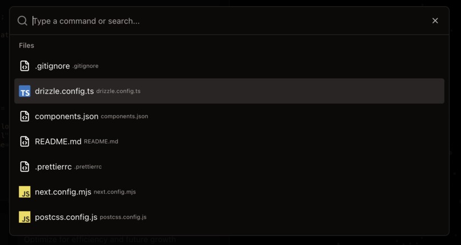Close the command palette with X
Image resolution: width=461 pixels, height=245 pixels.
pyautogui.click(x=435, y=21)
